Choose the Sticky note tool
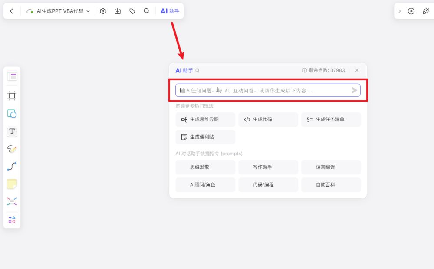The image size is (434, 269). tap(12, 184)
